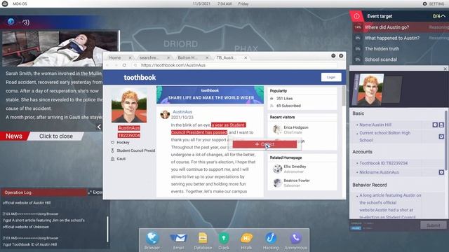This screenshot has height=252, width=449.
Task: Select the TB_Austi... browser tab
Action: [x=226, y=57]
